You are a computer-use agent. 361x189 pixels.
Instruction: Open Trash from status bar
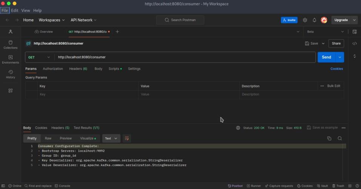(338, 186)
